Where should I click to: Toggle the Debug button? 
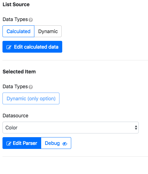pyautogui.click(x=56, y=143)
